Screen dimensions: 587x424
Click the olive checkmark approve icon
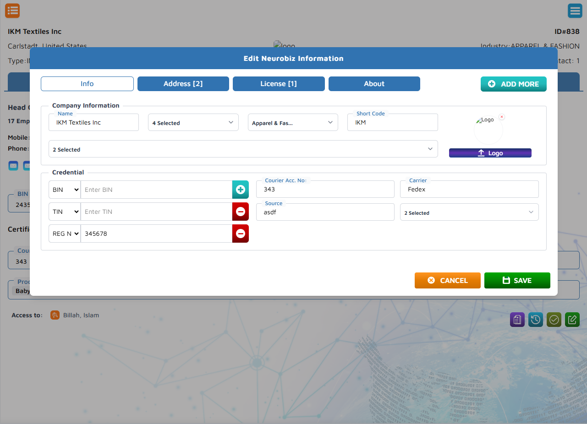coord(554,319)
